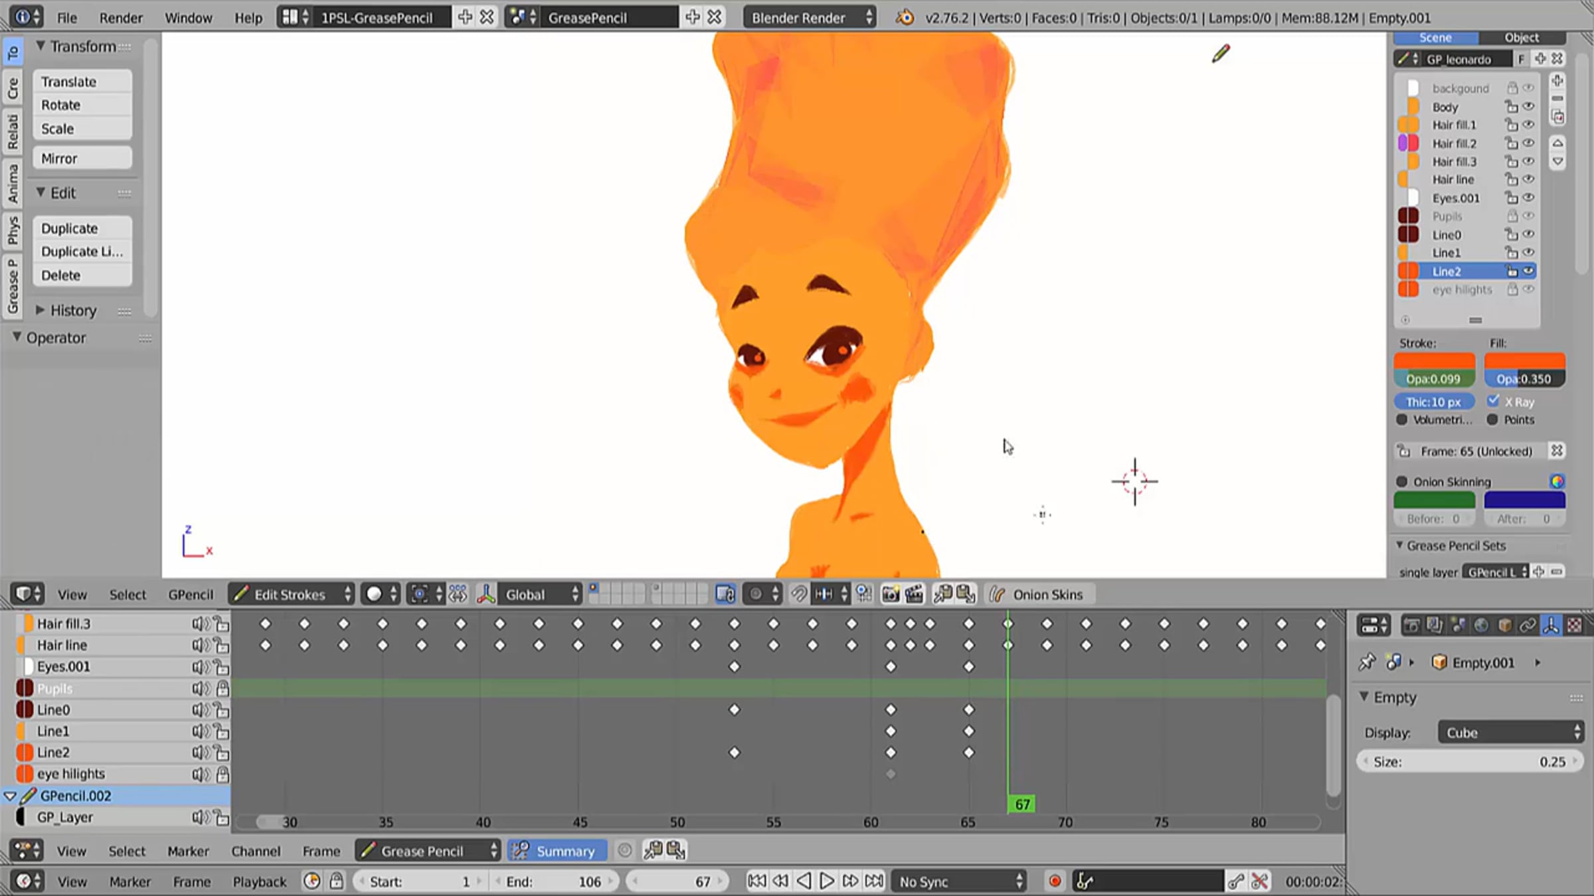Screen dimensions: 1594x896
Task: Click the Duplicate button
Action: [x=82, y=228]
